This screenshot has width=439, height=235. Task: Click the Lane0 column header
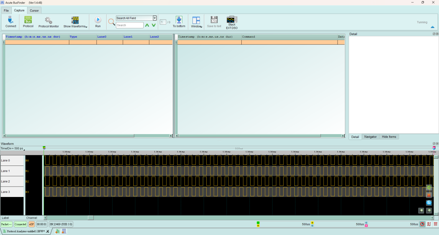coord(110,37)
